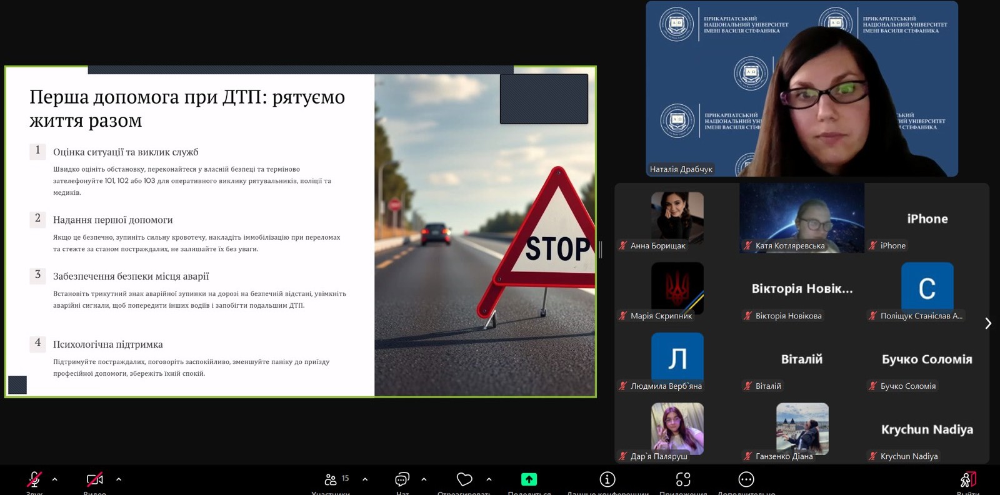Select Наталія Драбчук's speaker video tile
Screen dimensions: 1000x495
coord(801,89)
